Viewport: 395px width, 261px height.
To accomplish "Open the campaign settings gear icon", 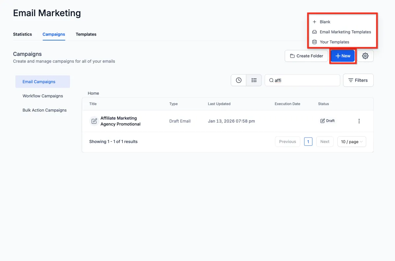I will pyautogui.click(x=365, y=56).
